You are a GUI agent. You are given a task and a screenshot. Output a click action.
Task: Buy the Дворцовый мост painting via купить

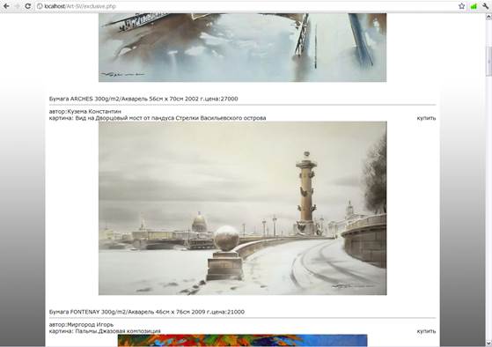pos(426,118)
